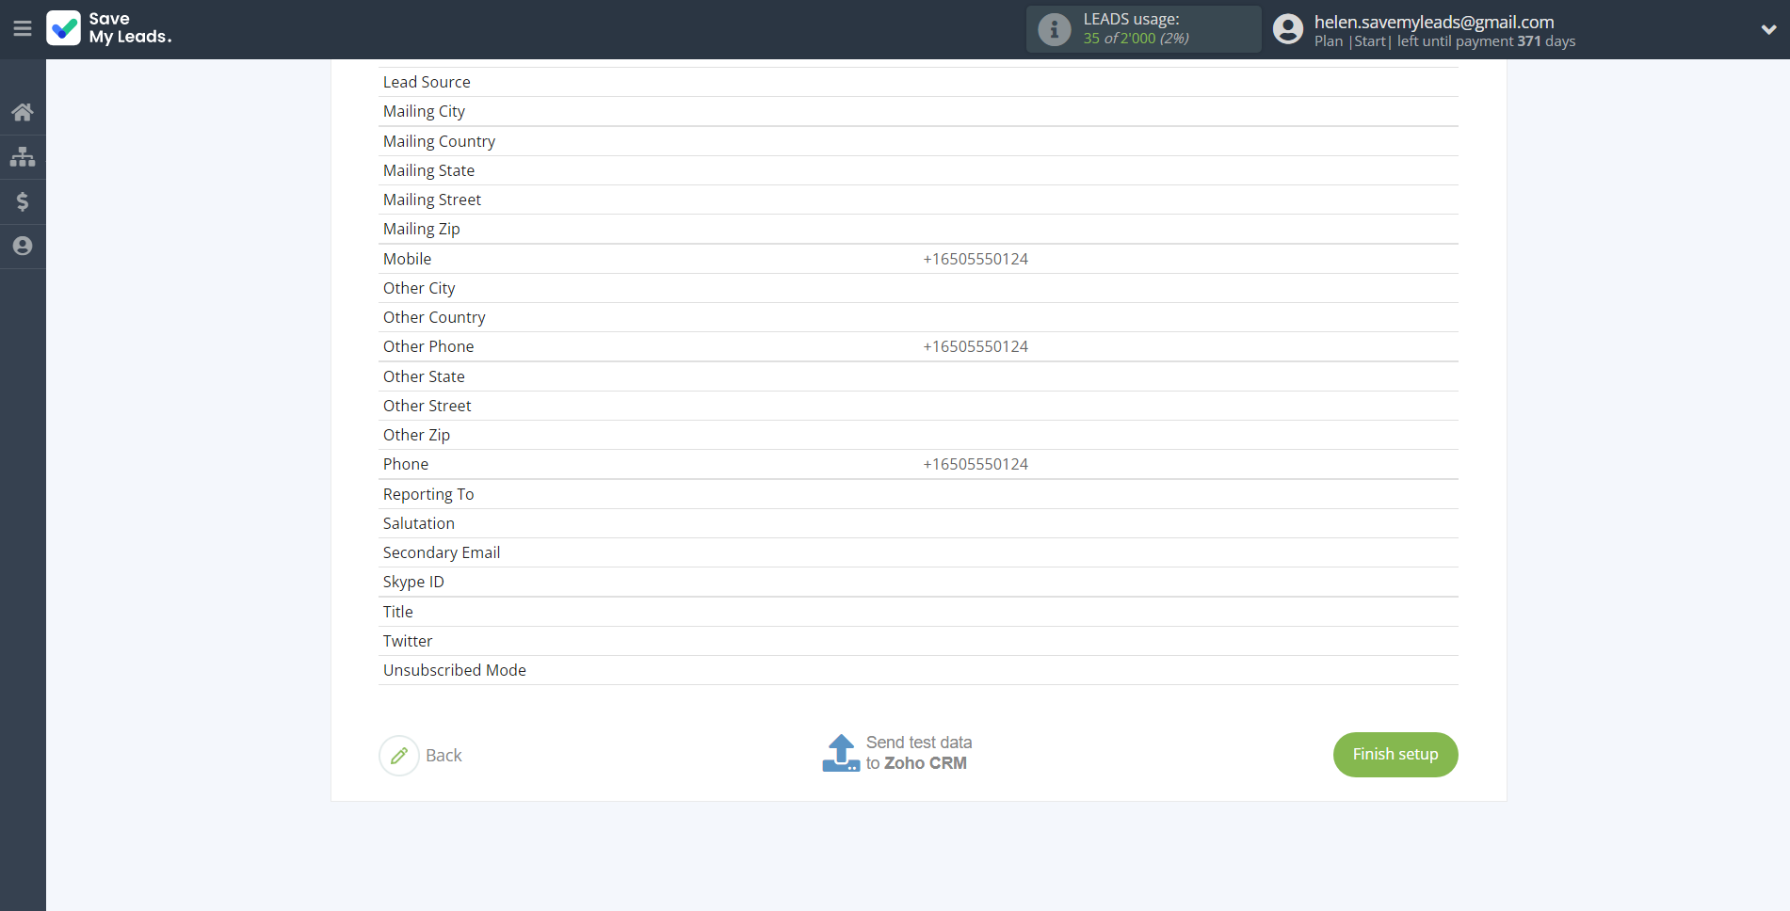Select the Other State row

(x=918, y=376)
